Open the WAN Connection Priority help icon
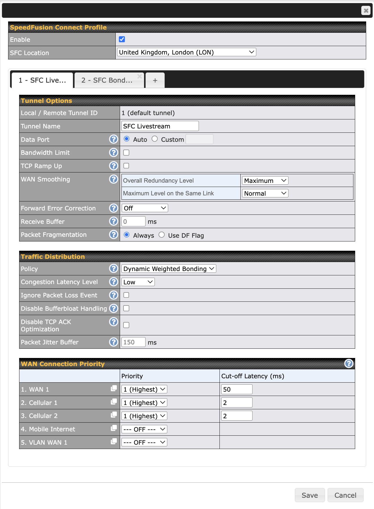 348,363
